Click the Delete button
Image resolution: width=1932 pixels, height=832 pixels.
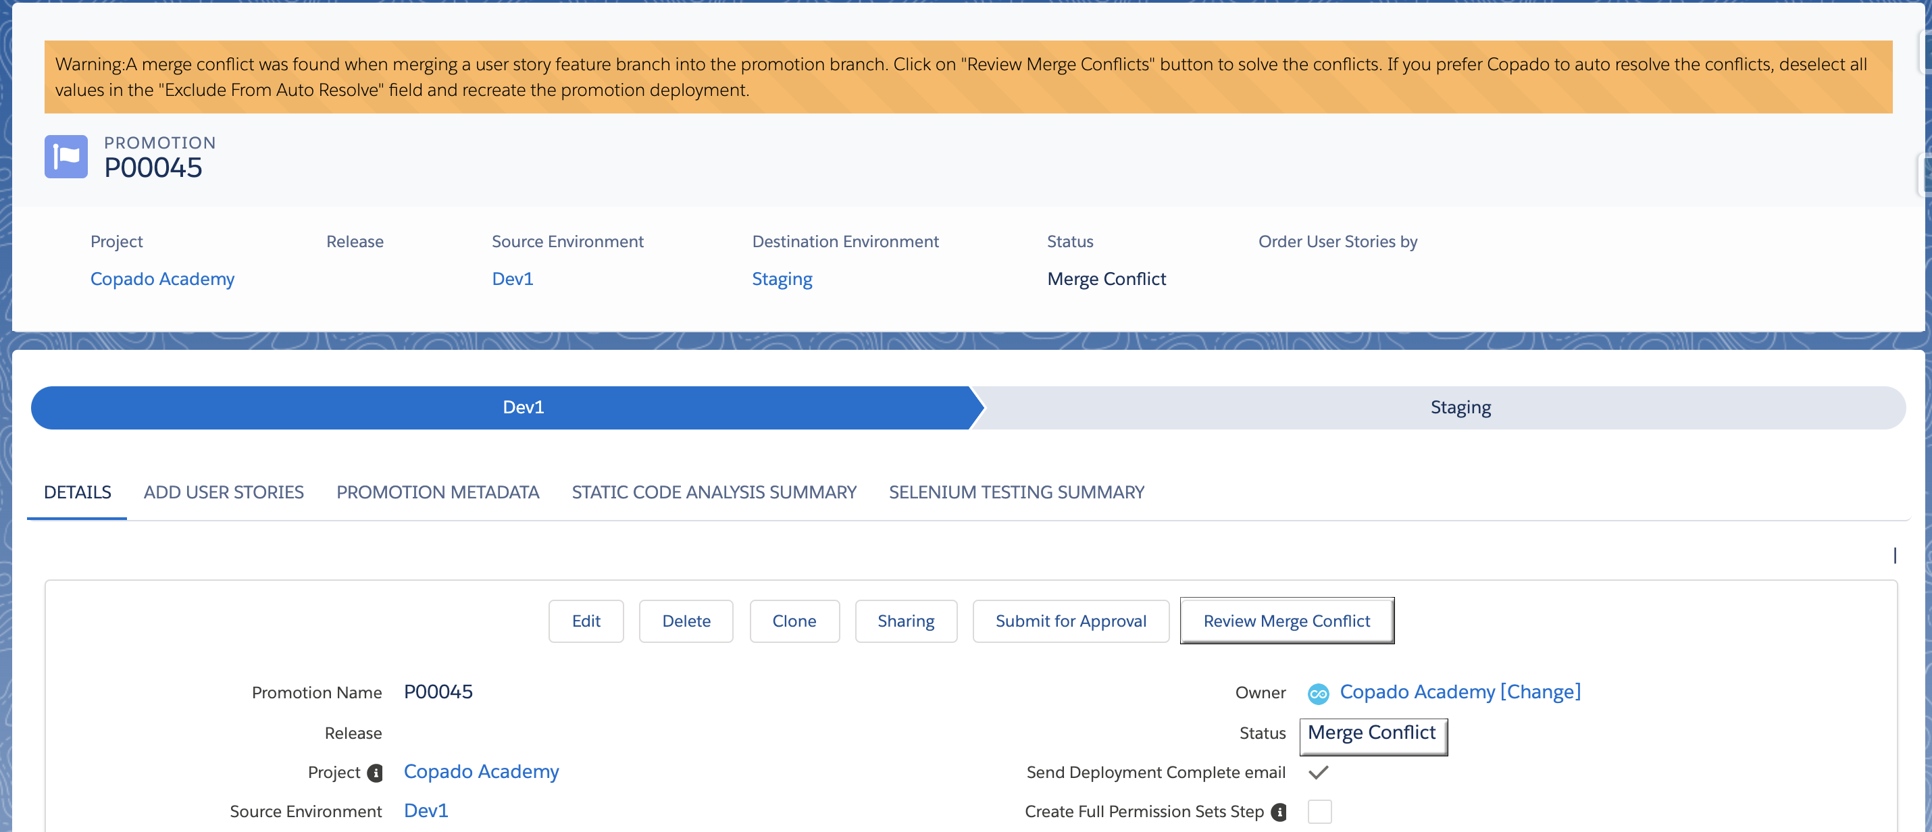(x=686, y=621)
